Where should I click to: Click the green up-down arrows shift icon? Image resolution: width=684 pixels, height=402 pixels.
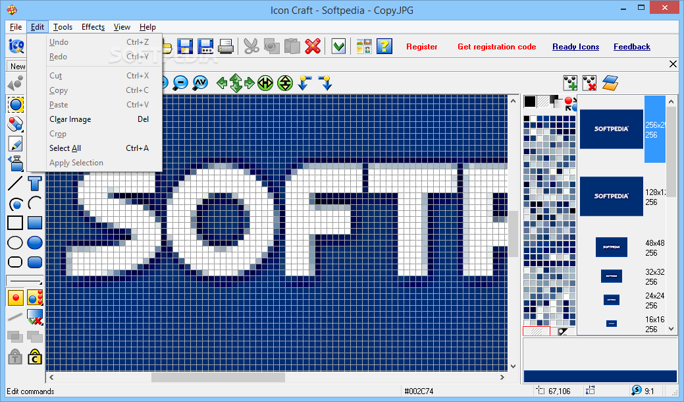(x=236, y=82)
